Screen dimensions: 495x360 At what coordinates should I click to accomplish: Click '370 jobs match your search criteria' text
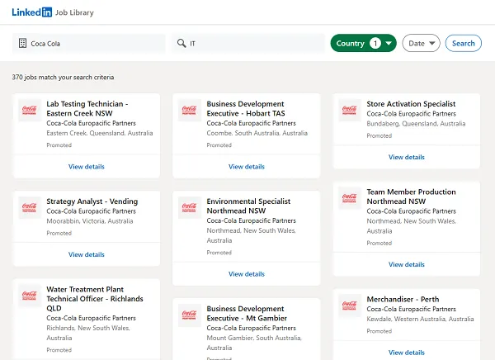click(x=64, y=77)
